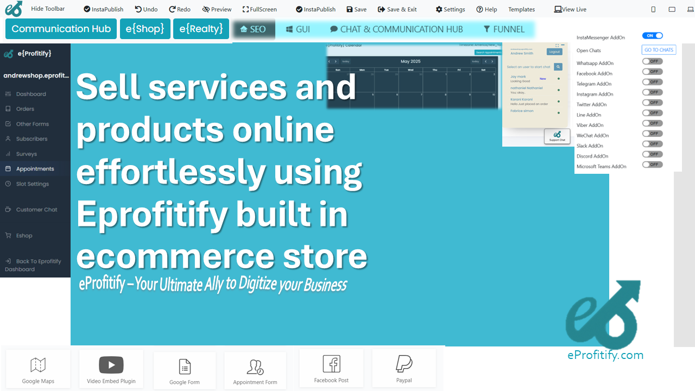Turn on Microsoft Teams AddOn
The image size is (695, 391).
(653, 165)
